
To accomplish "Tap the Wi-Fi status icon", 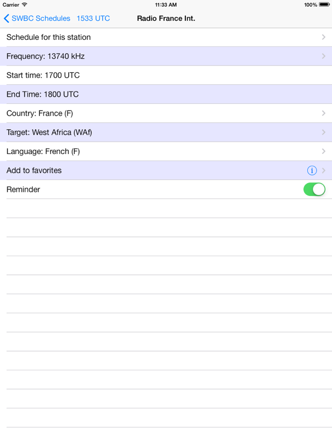I will (25, 5).
